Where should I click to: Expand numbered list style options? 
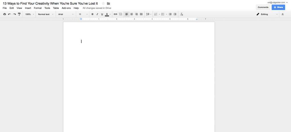(159, 14)
